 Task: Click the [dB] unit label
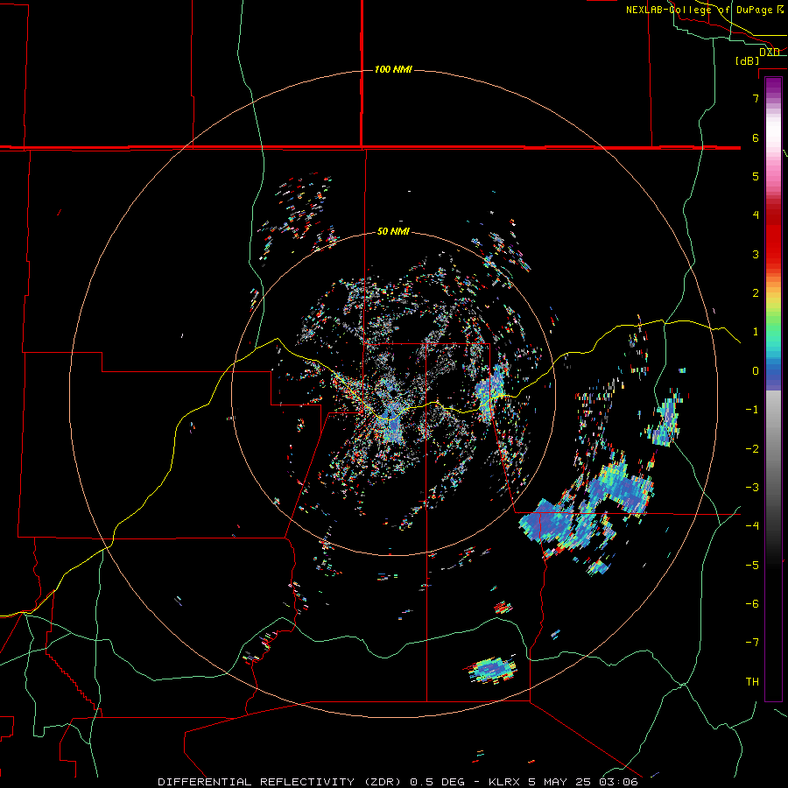click(x=747, y=60)
